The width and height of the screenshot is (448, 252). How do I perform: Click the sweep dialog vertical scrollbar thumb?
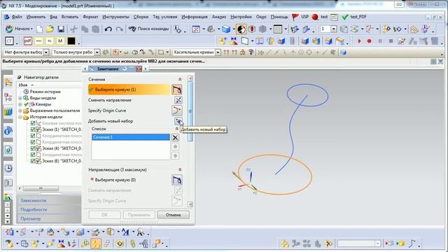[x=190, y=111]
